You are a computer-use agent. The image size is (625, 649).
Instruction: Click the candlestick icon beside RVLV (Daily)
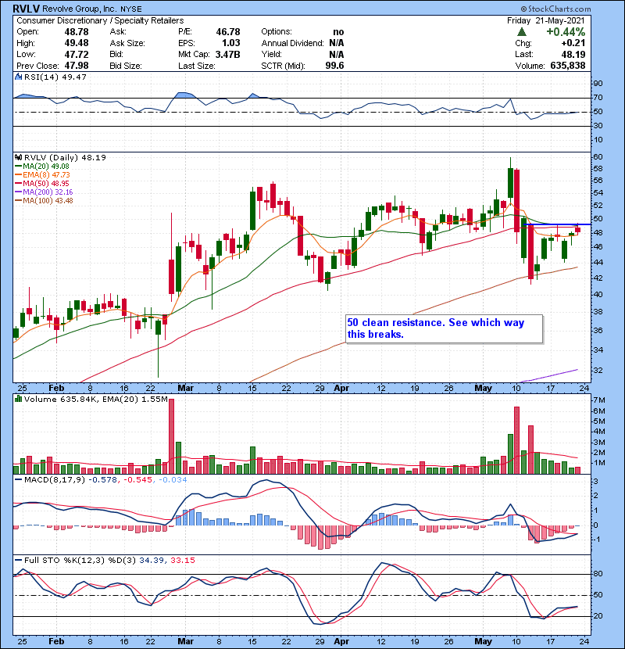pos(18,157)
